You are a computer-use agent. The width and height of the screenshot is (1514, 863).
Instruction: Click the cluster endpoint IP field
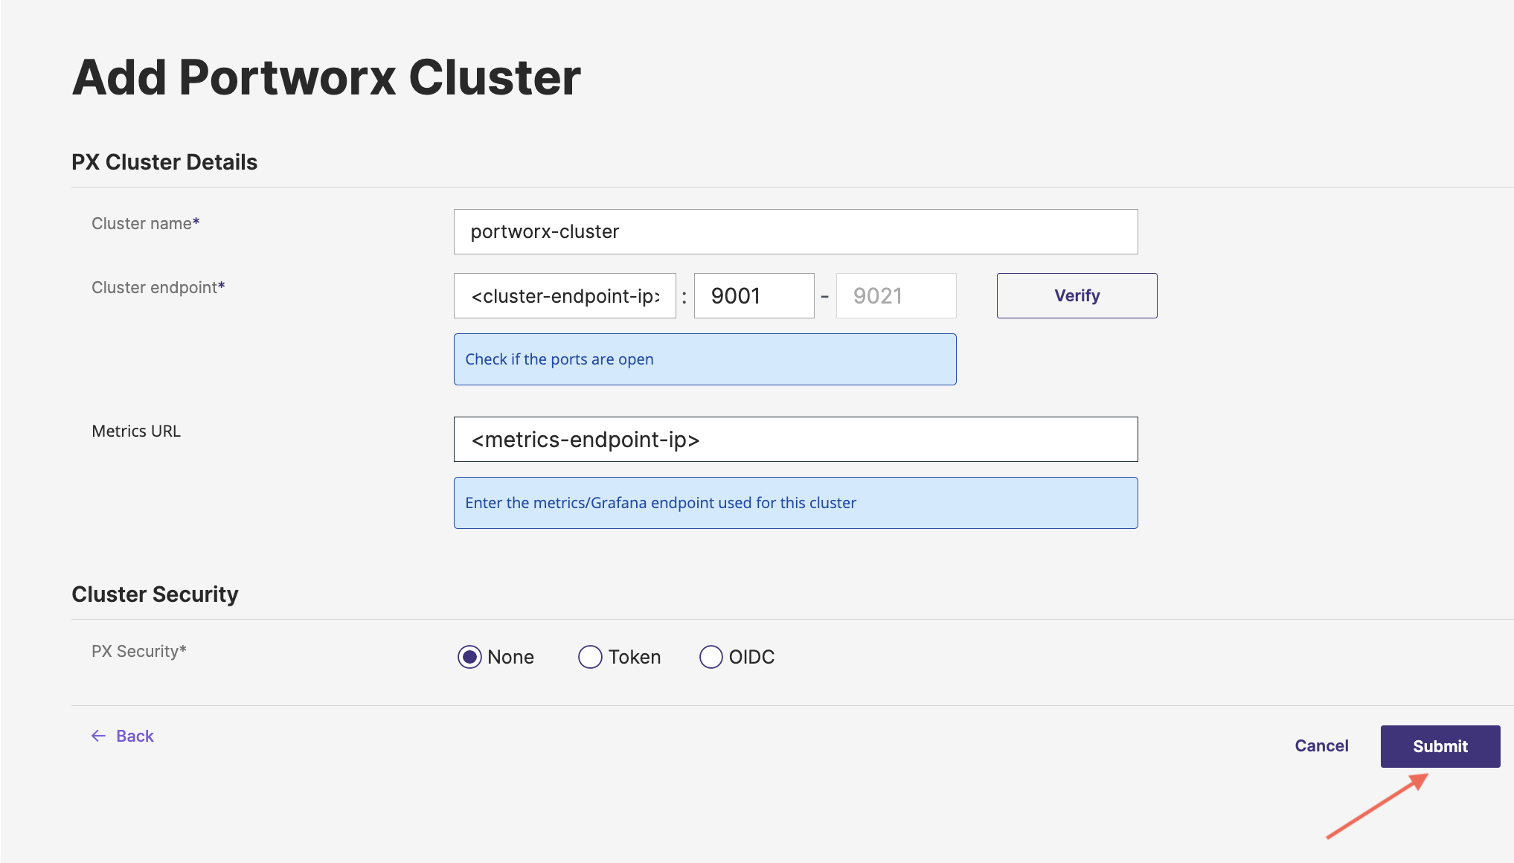pos(565,295)
